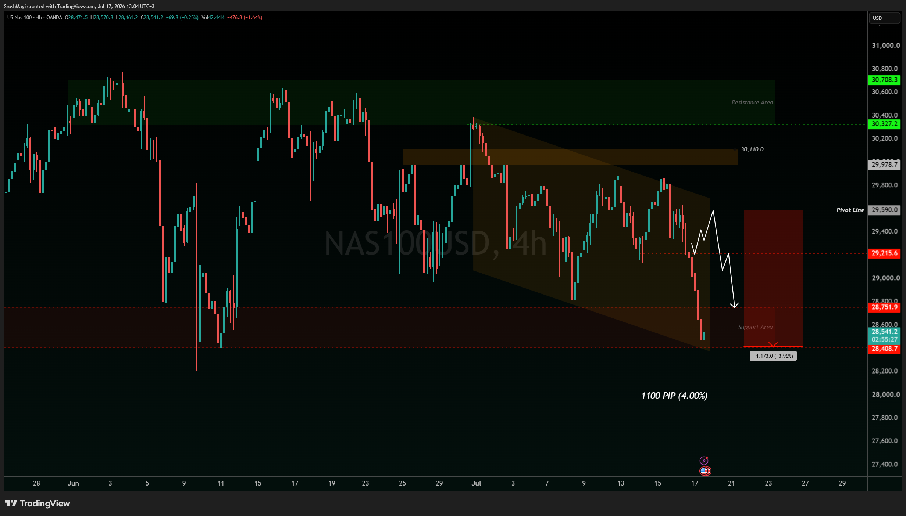Click the 29,978.7 price axis label

884,165
